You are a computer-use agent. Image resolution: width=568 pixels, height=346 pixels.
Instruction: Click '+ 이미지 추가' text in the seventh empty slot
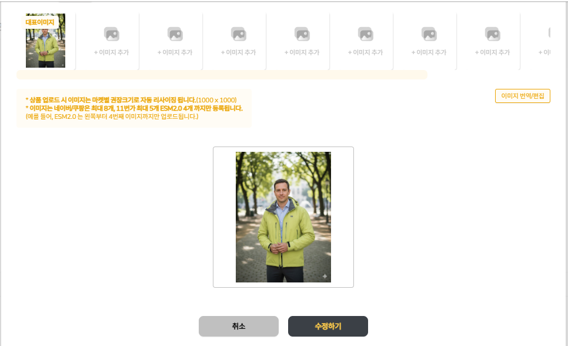492,52
